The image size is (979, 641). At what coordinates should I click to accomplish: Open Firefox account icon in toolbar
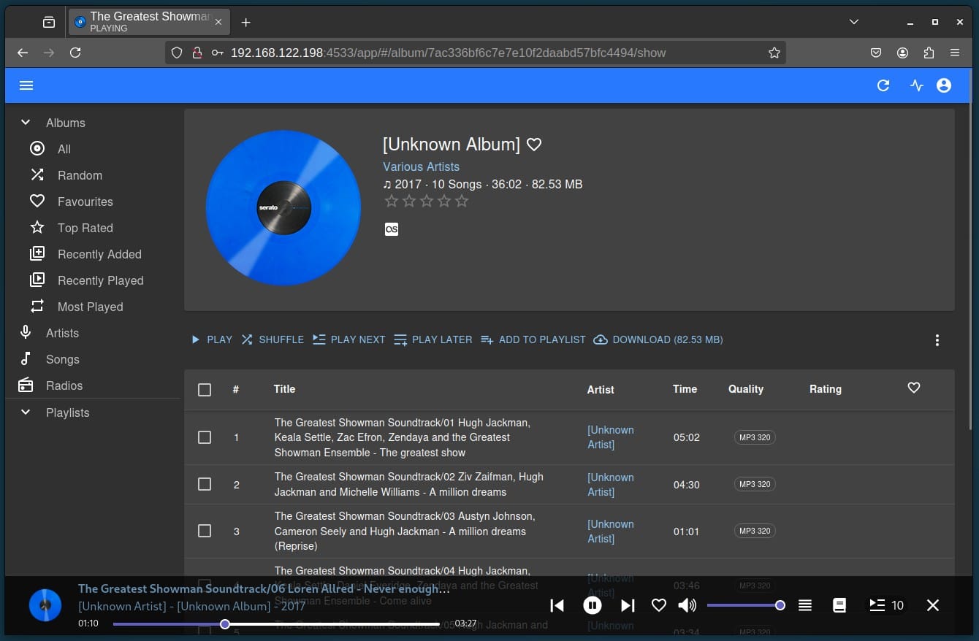click(x=902, y=53)
